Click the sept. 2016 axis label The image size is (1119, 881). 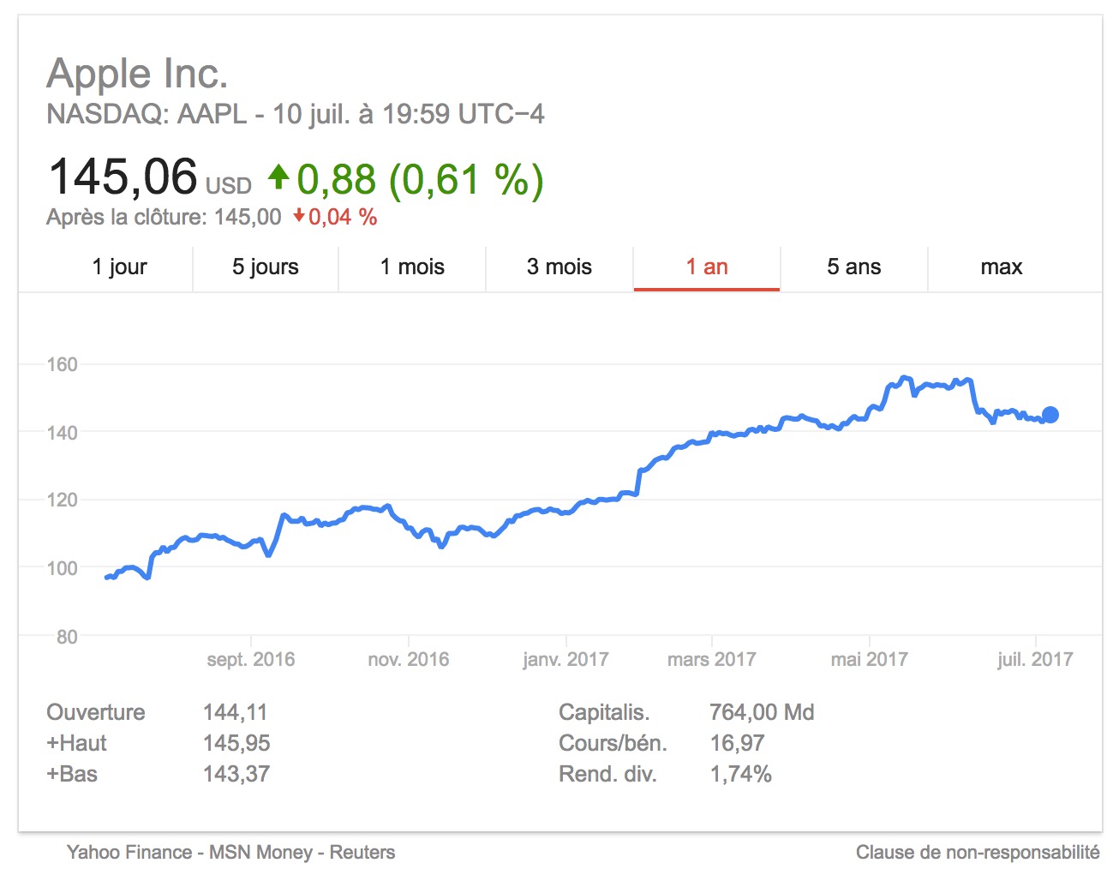point(250,659)
